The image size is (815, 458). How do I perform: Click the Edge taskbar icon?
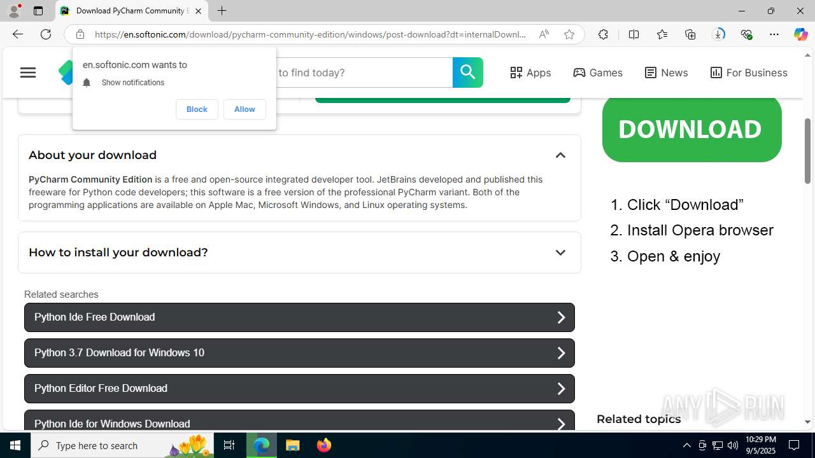tap(262, 445)
